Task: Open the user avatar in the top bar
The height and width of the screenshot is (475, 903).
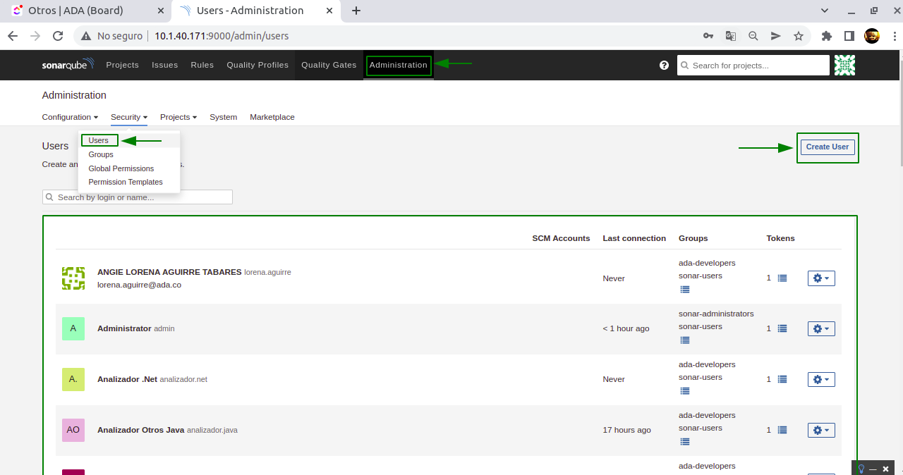Action: [844, 65]
